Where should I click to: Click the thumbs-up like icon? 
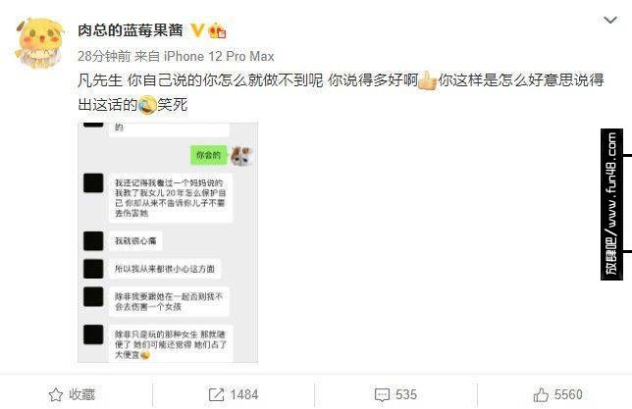click(x=541, y=394)
